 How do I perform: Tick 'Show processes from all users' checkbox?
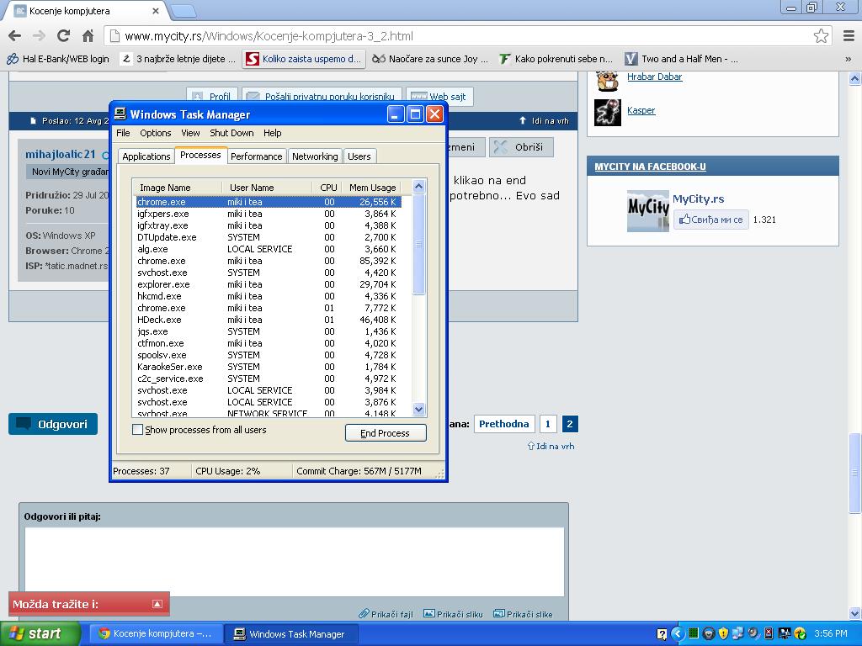click(138, 430)
